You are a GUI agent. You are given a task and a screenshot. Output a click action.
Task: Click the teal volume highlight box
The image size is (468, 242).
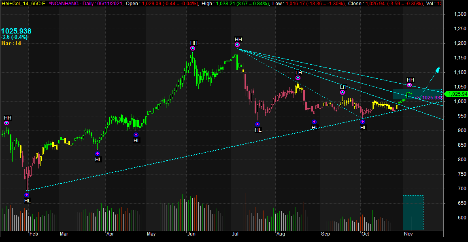[413, 213]
